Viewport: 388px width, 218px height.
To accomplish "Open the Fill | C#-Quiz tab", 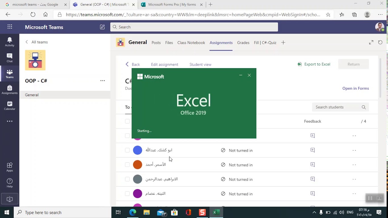I will click(265, 43).
